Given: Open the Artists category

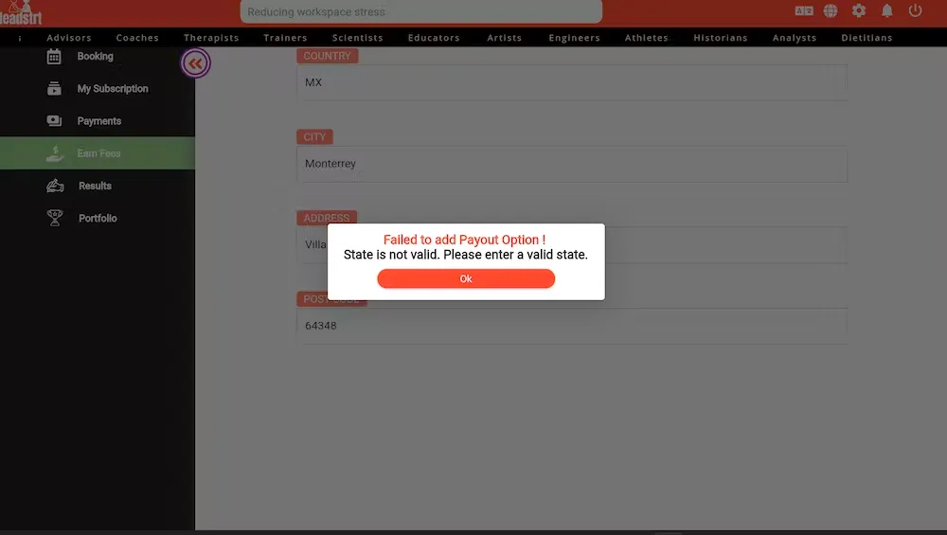Looking at the screenshot, I should [505, 38].
